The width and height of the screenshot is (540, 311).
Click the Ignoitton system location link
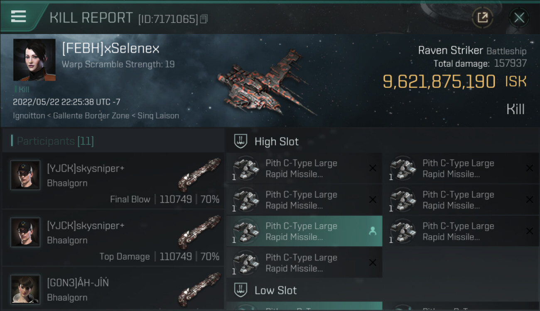[x=29, y=116]
